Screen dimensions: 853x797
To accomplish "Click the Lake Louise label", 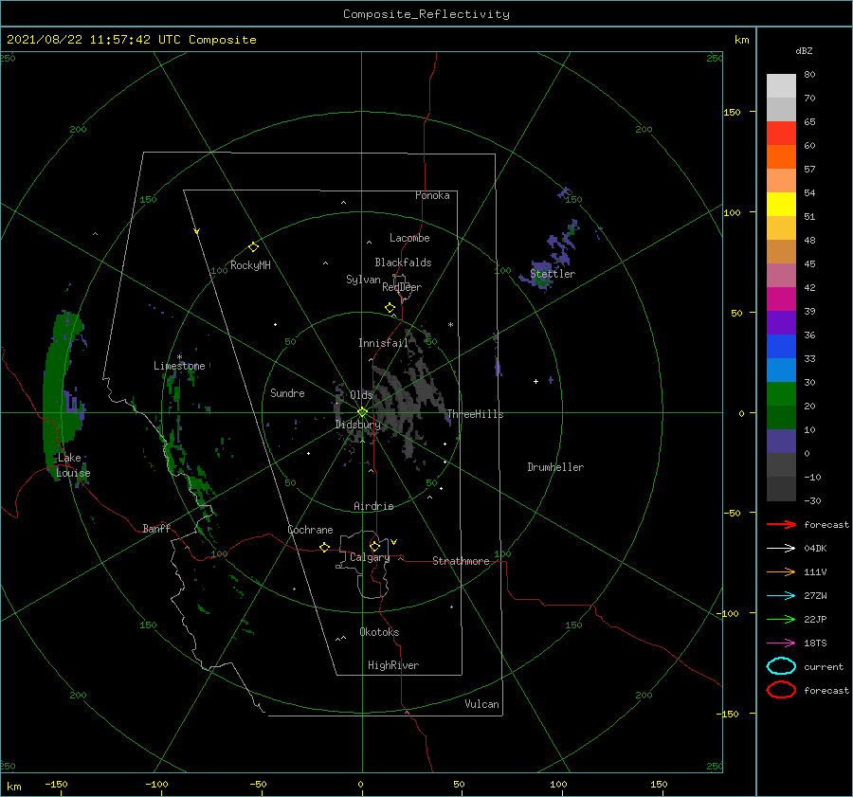I will point(73,465).
